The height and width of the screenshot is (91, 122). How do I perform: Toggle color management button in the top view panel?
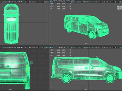(x=45, y=2)
